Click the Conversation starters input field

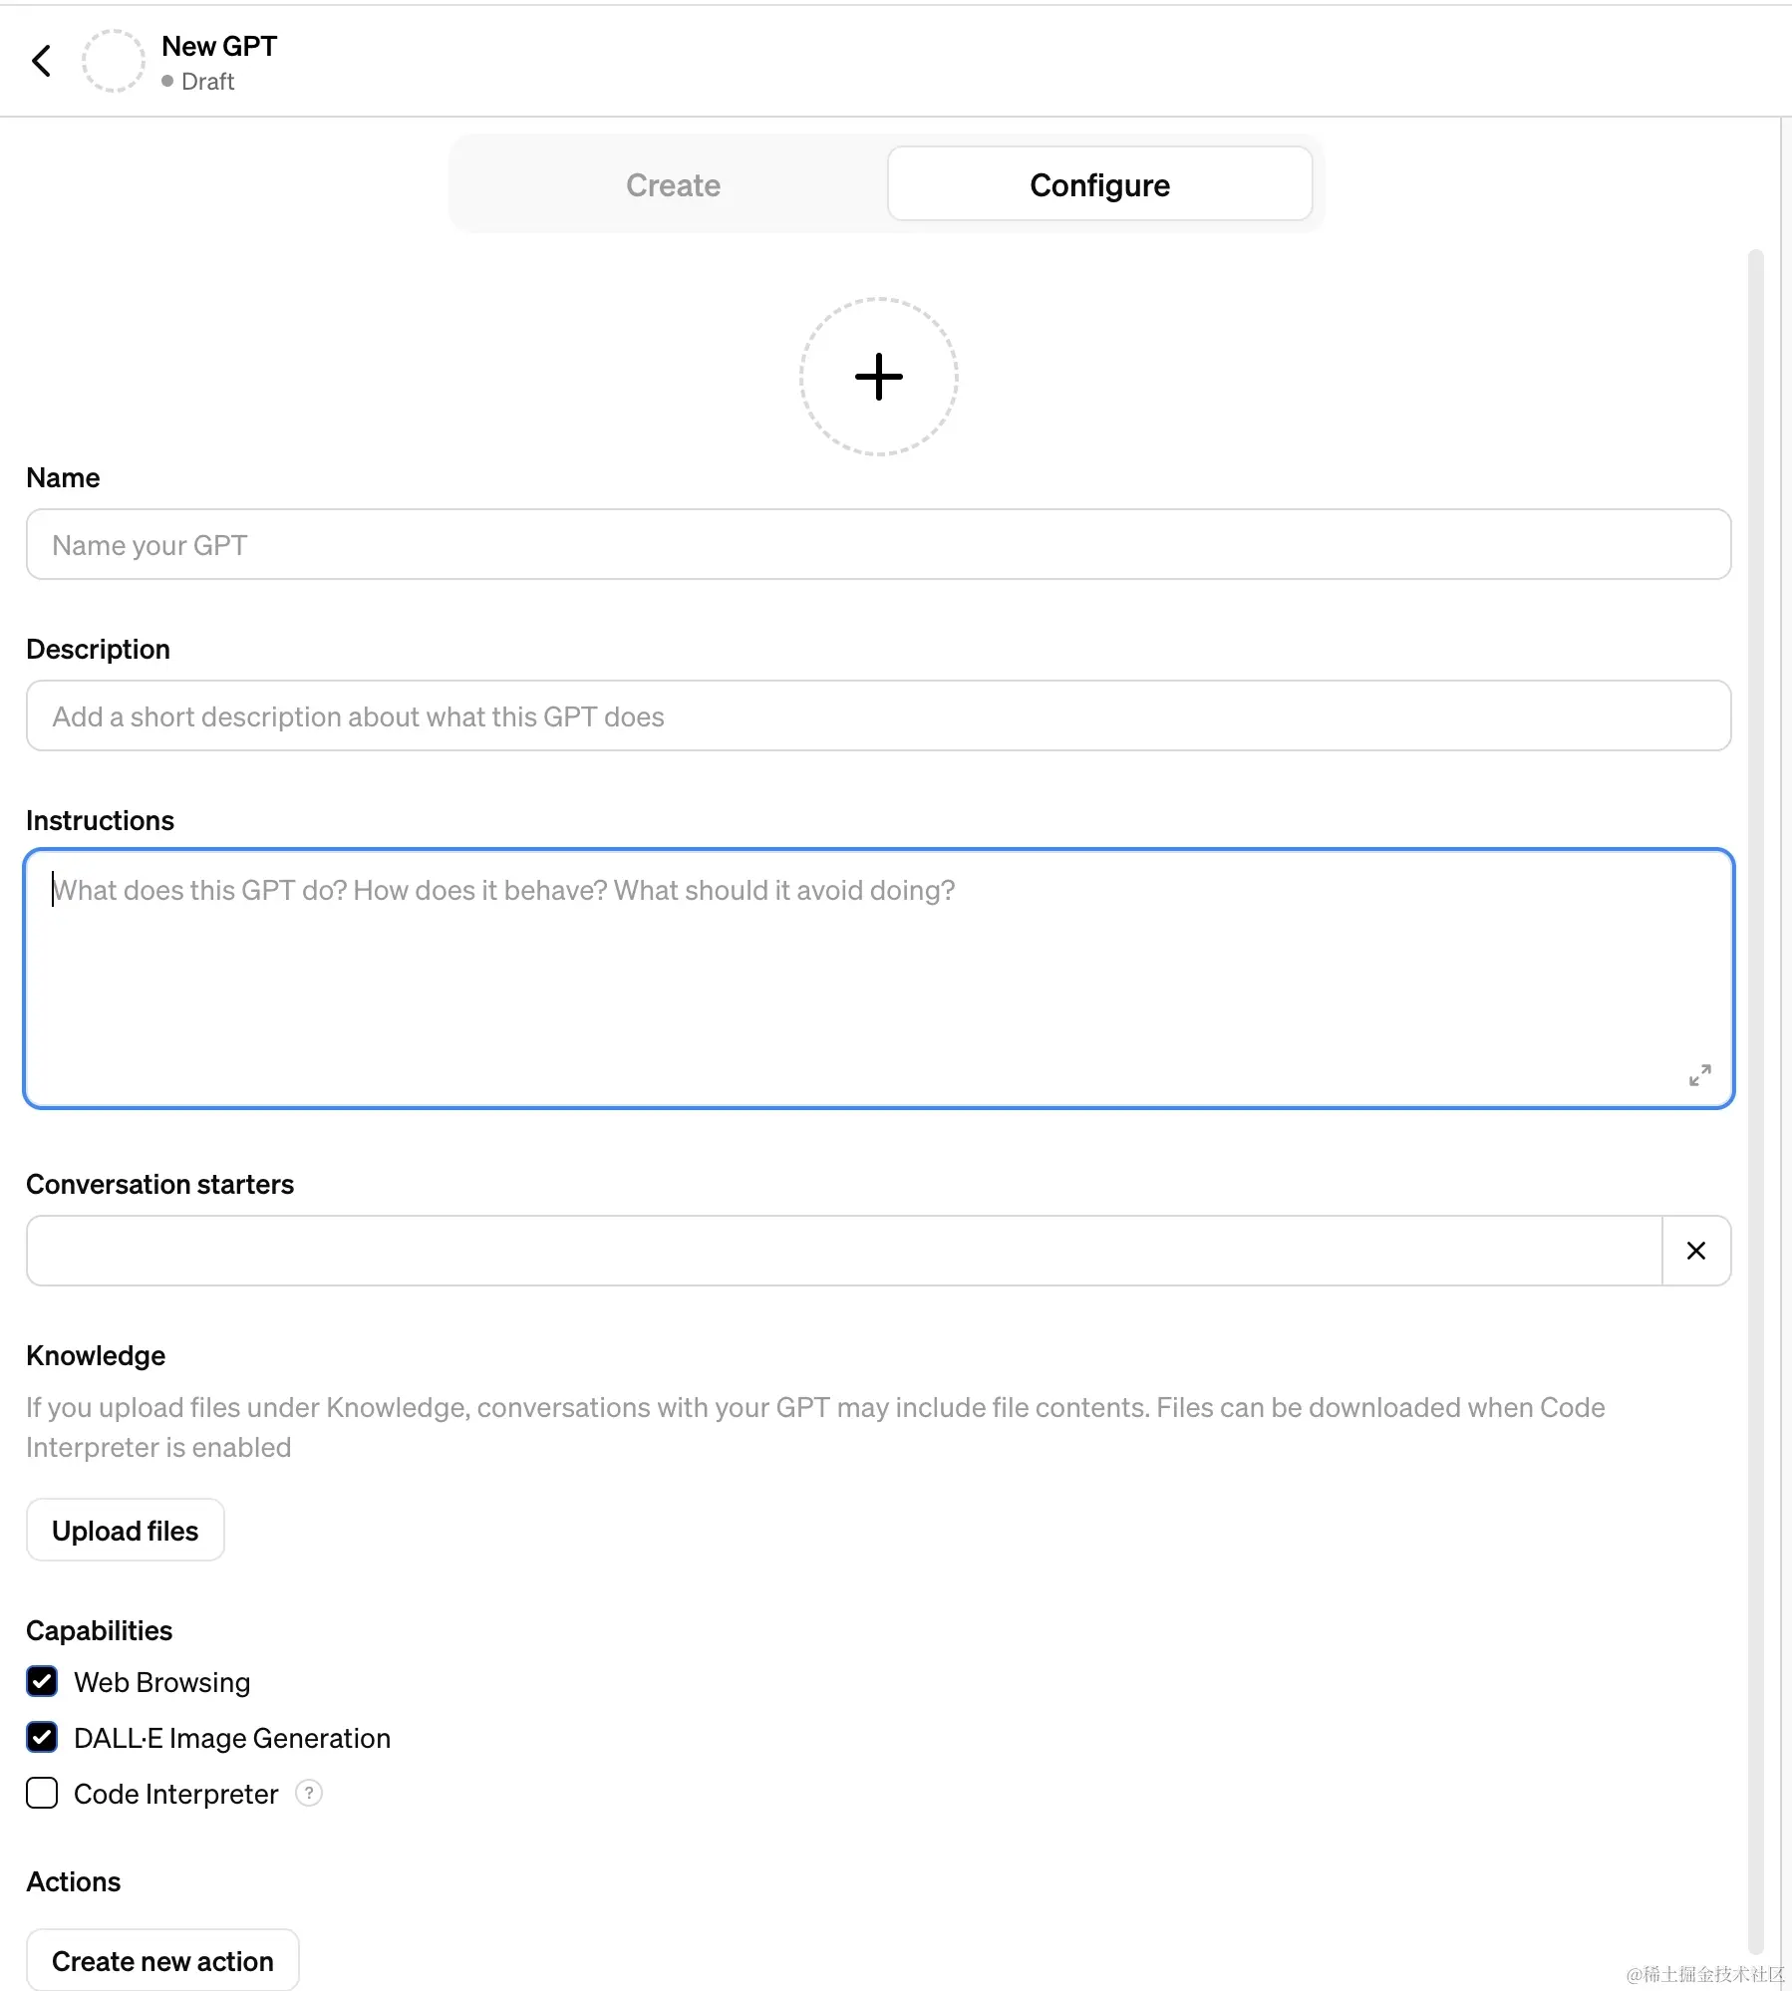pos(843,1251)
